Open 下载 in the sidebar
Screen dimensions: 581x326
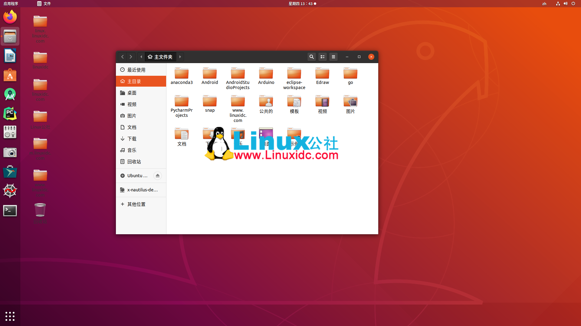pyautogui.click(x=141, y=139)
